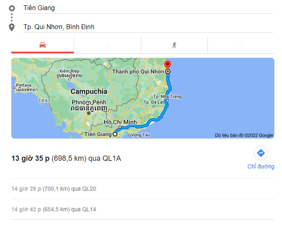282x225 pixels.
Task: Click the Dữ liệu bản đồ ©2022 Google text
Action: coord(244,135)
